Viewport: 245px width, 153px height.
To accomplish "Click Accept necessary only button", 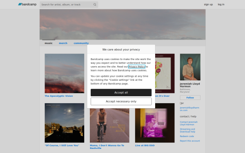I will (121, 102).
